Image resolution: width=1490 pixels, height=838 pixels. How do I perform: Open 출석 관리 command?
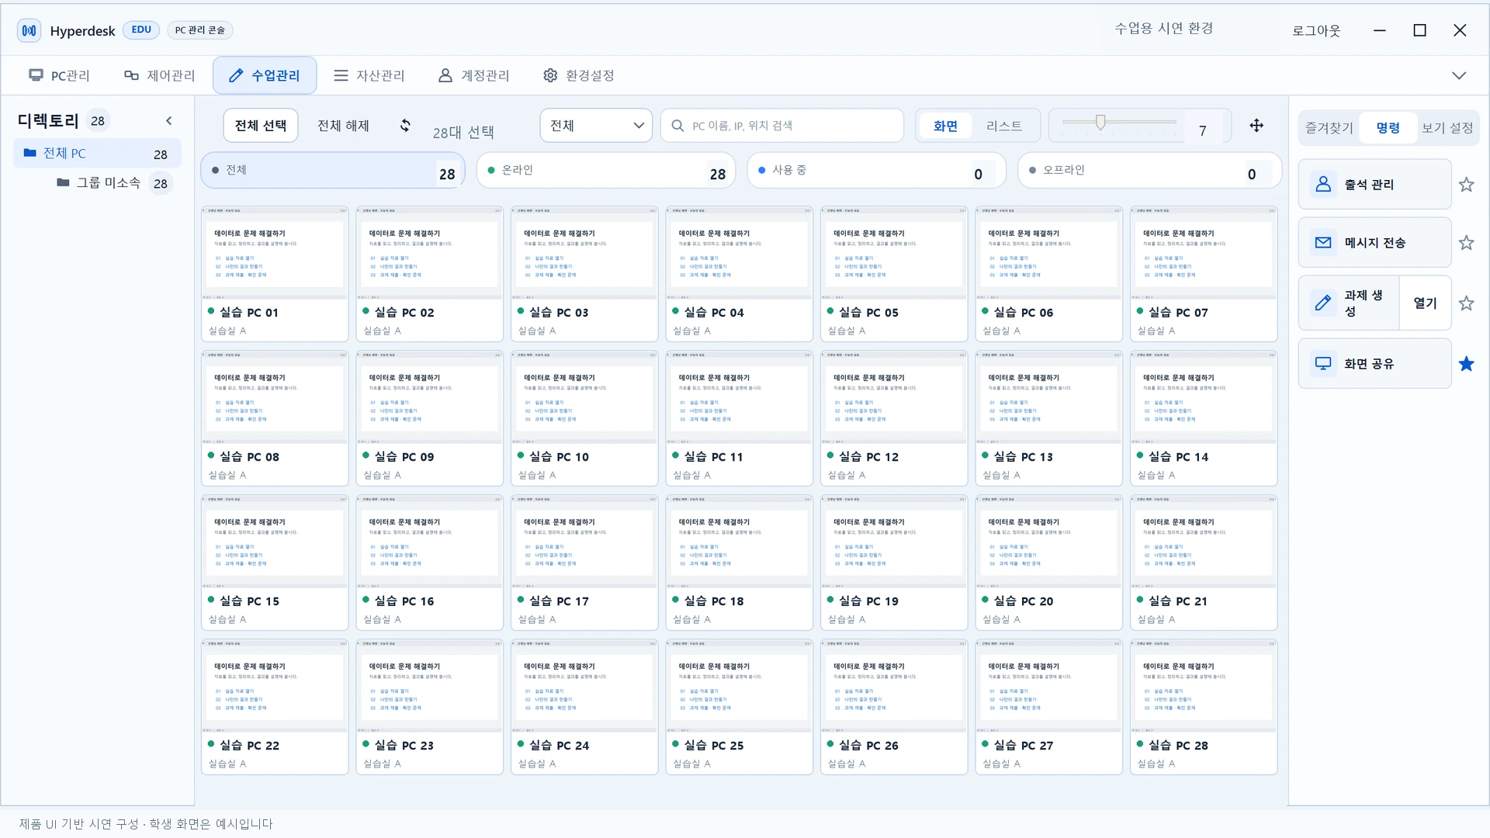click(1374, 185)
